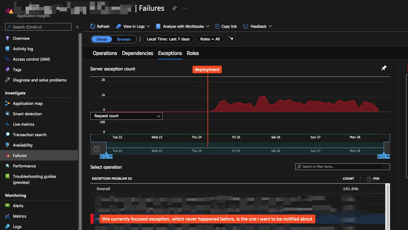Screen dimensions: 408x230
Task: Open Application map from sidebar
Action: pyautogui.click(x=28, y=103)
